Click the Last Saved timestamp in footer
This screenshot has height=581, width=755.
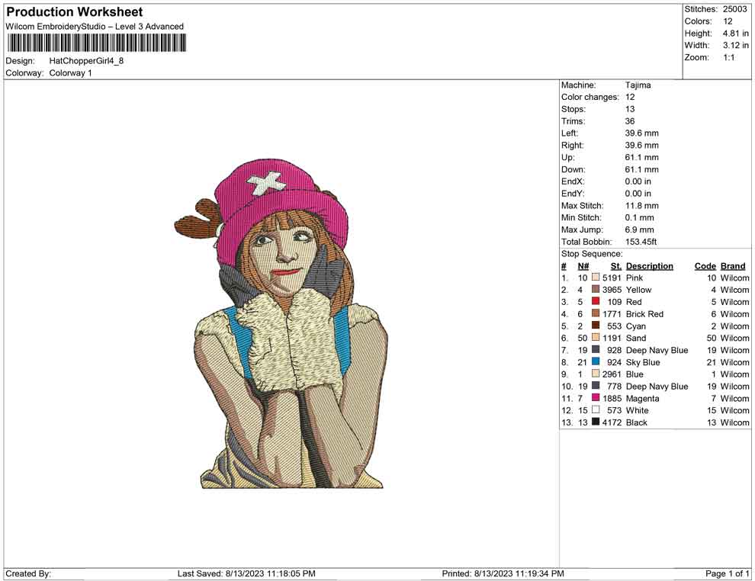pyautogui.click(x=246, y=573)
